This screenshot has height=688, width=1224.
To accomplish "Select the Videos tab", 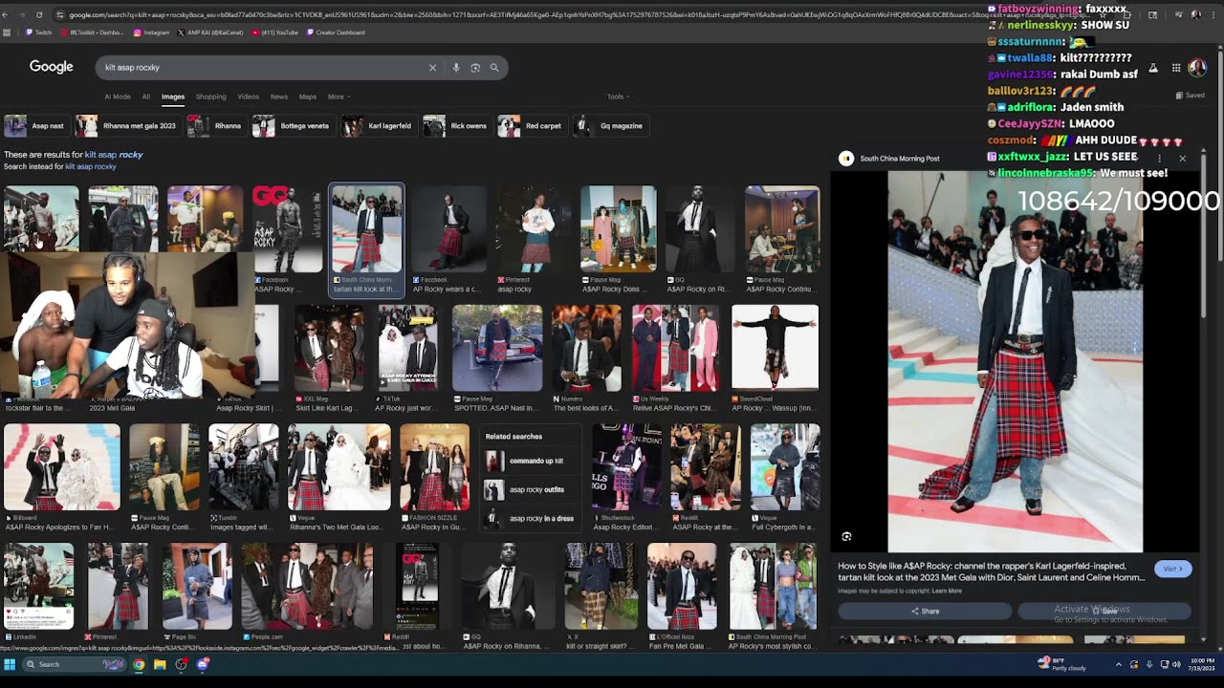I will click(x=248, y=97).
